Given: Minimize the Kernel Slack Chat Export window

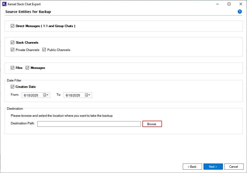Looking at the screenshot, I should click(x=218, y=4).
